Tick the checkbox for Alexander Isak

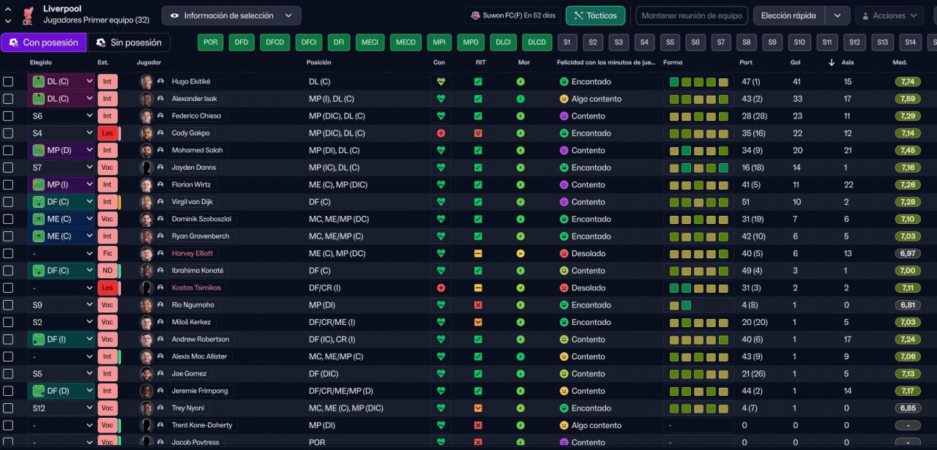click(8, 99)
